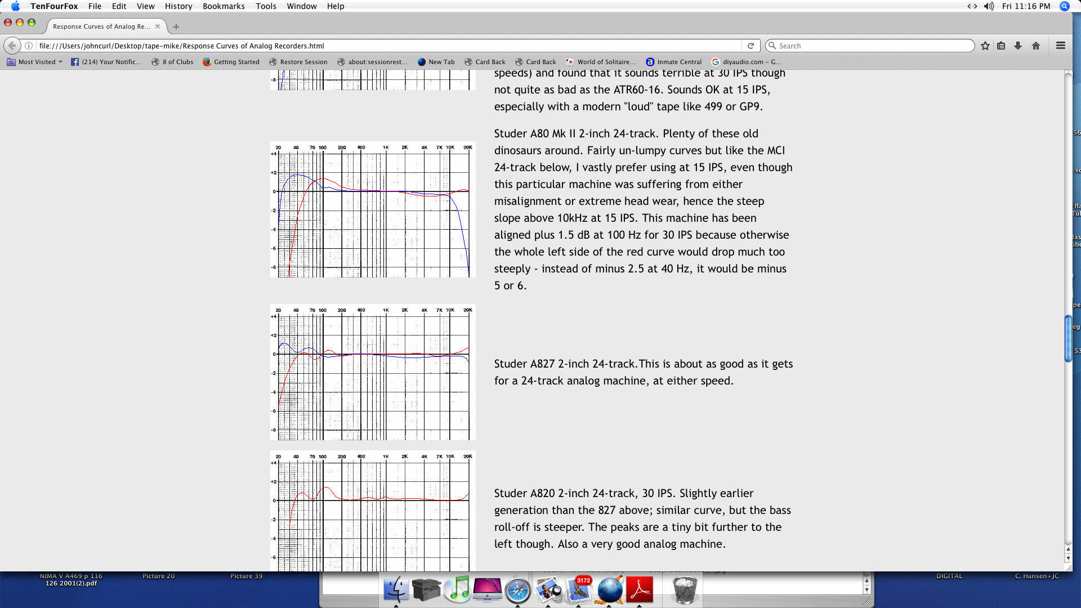Viewport: 1081px width, 608px height.
Task: Open the View menu
Action: (145, 6)
